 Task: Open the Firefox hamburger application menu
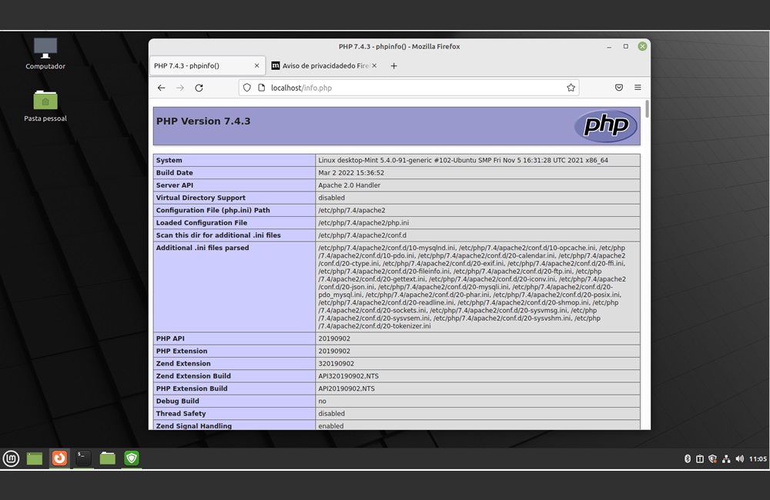638,88
